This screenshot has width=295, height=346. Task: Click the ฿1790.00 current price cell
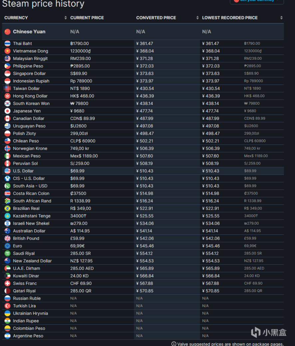[80, 44]
